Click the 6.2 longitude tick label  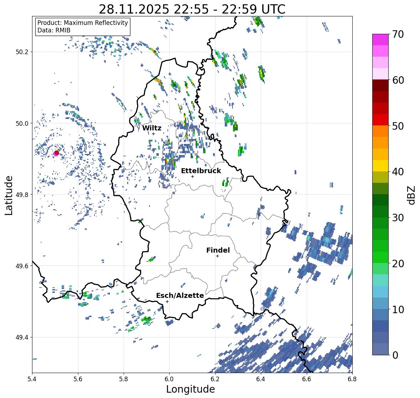point(215,379)
